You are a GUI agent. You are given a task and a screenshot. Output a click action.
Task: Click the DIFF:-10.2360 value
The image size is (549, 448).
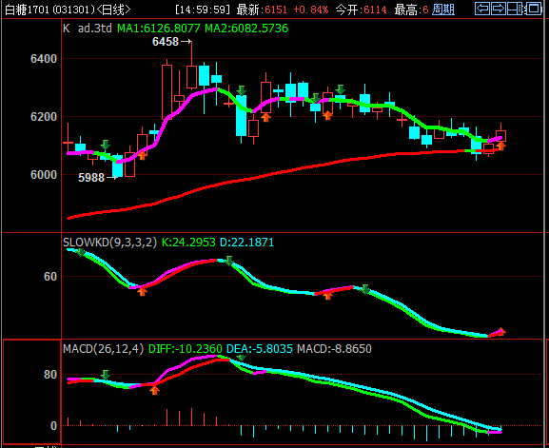pos(186,348)
